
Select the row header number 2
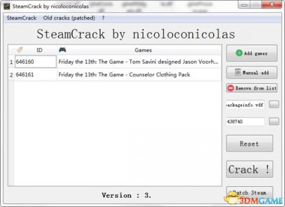11,75
